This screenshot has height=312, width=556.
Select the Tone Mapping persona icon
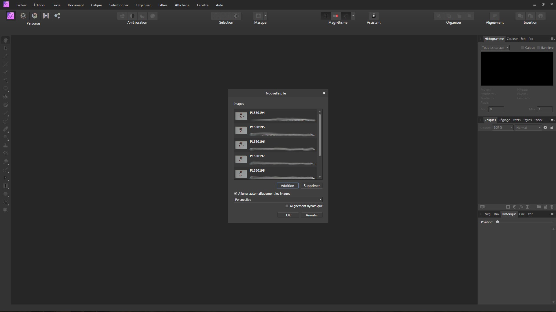click(x=46, y=16)
